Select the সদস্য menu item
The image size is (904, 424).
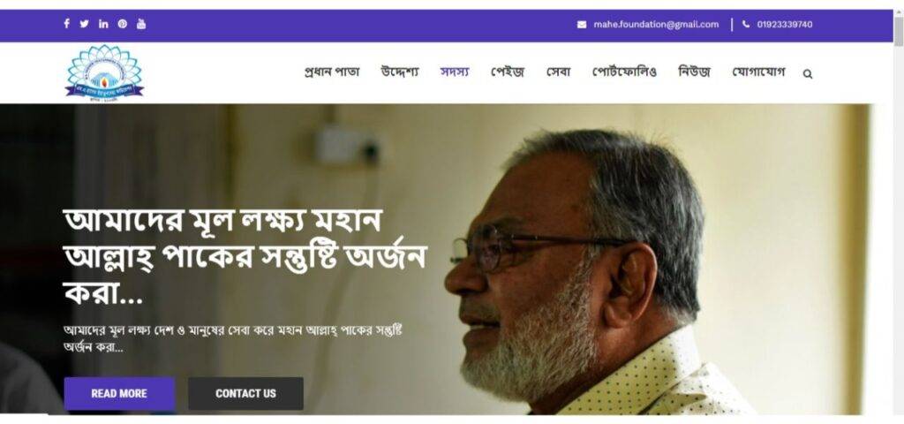[455, 72]
